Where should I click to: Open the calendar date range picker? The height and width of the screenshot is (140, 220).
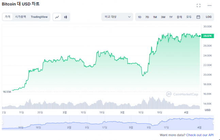(198, 17)
